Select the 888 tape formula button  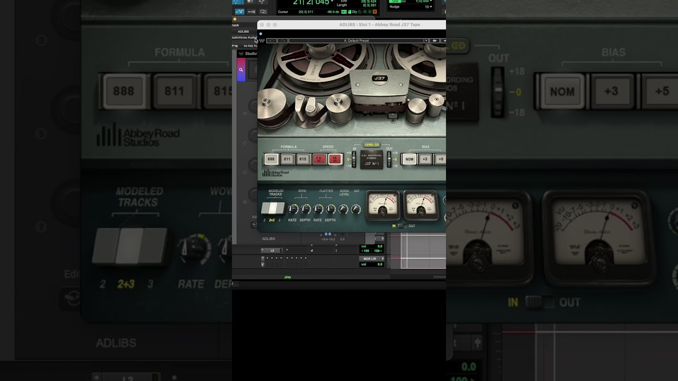point(271,159)
